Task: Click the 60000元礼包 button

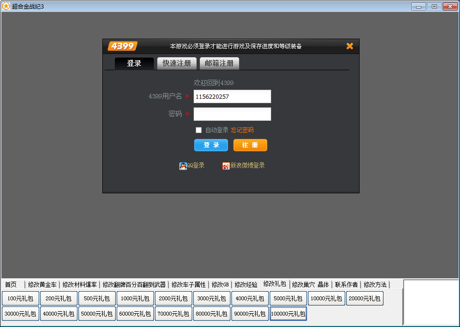Action: click(135, 314)
